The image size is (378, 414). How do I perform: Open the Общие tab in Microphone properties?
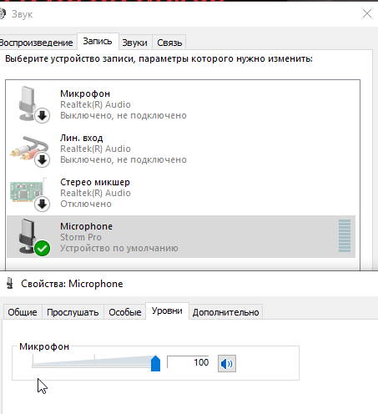click(x=23, y=312)
